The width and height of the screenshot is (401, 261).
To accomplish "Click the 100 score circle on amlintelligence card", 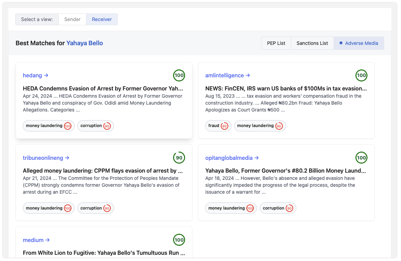I will [361, 75].
